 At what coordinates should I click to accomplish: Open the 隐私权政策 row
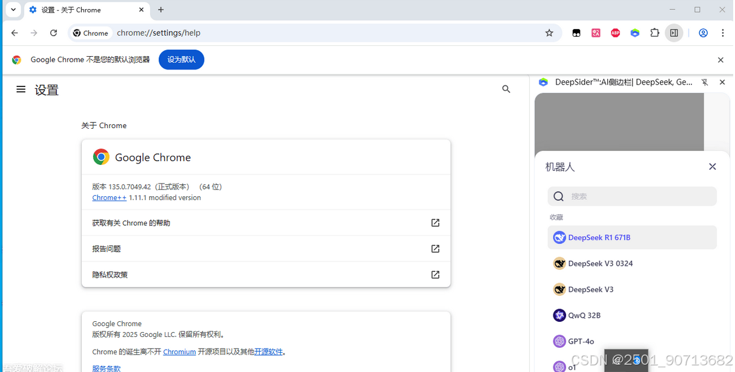[266, 275]
